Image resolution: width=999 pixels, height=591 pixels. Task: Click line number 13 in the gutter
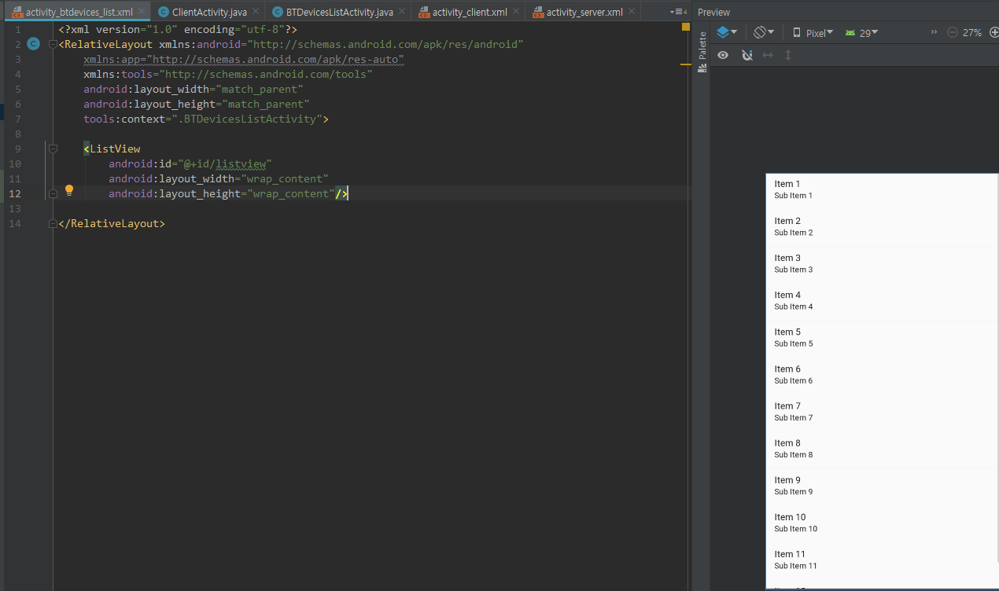pos(15,208)
